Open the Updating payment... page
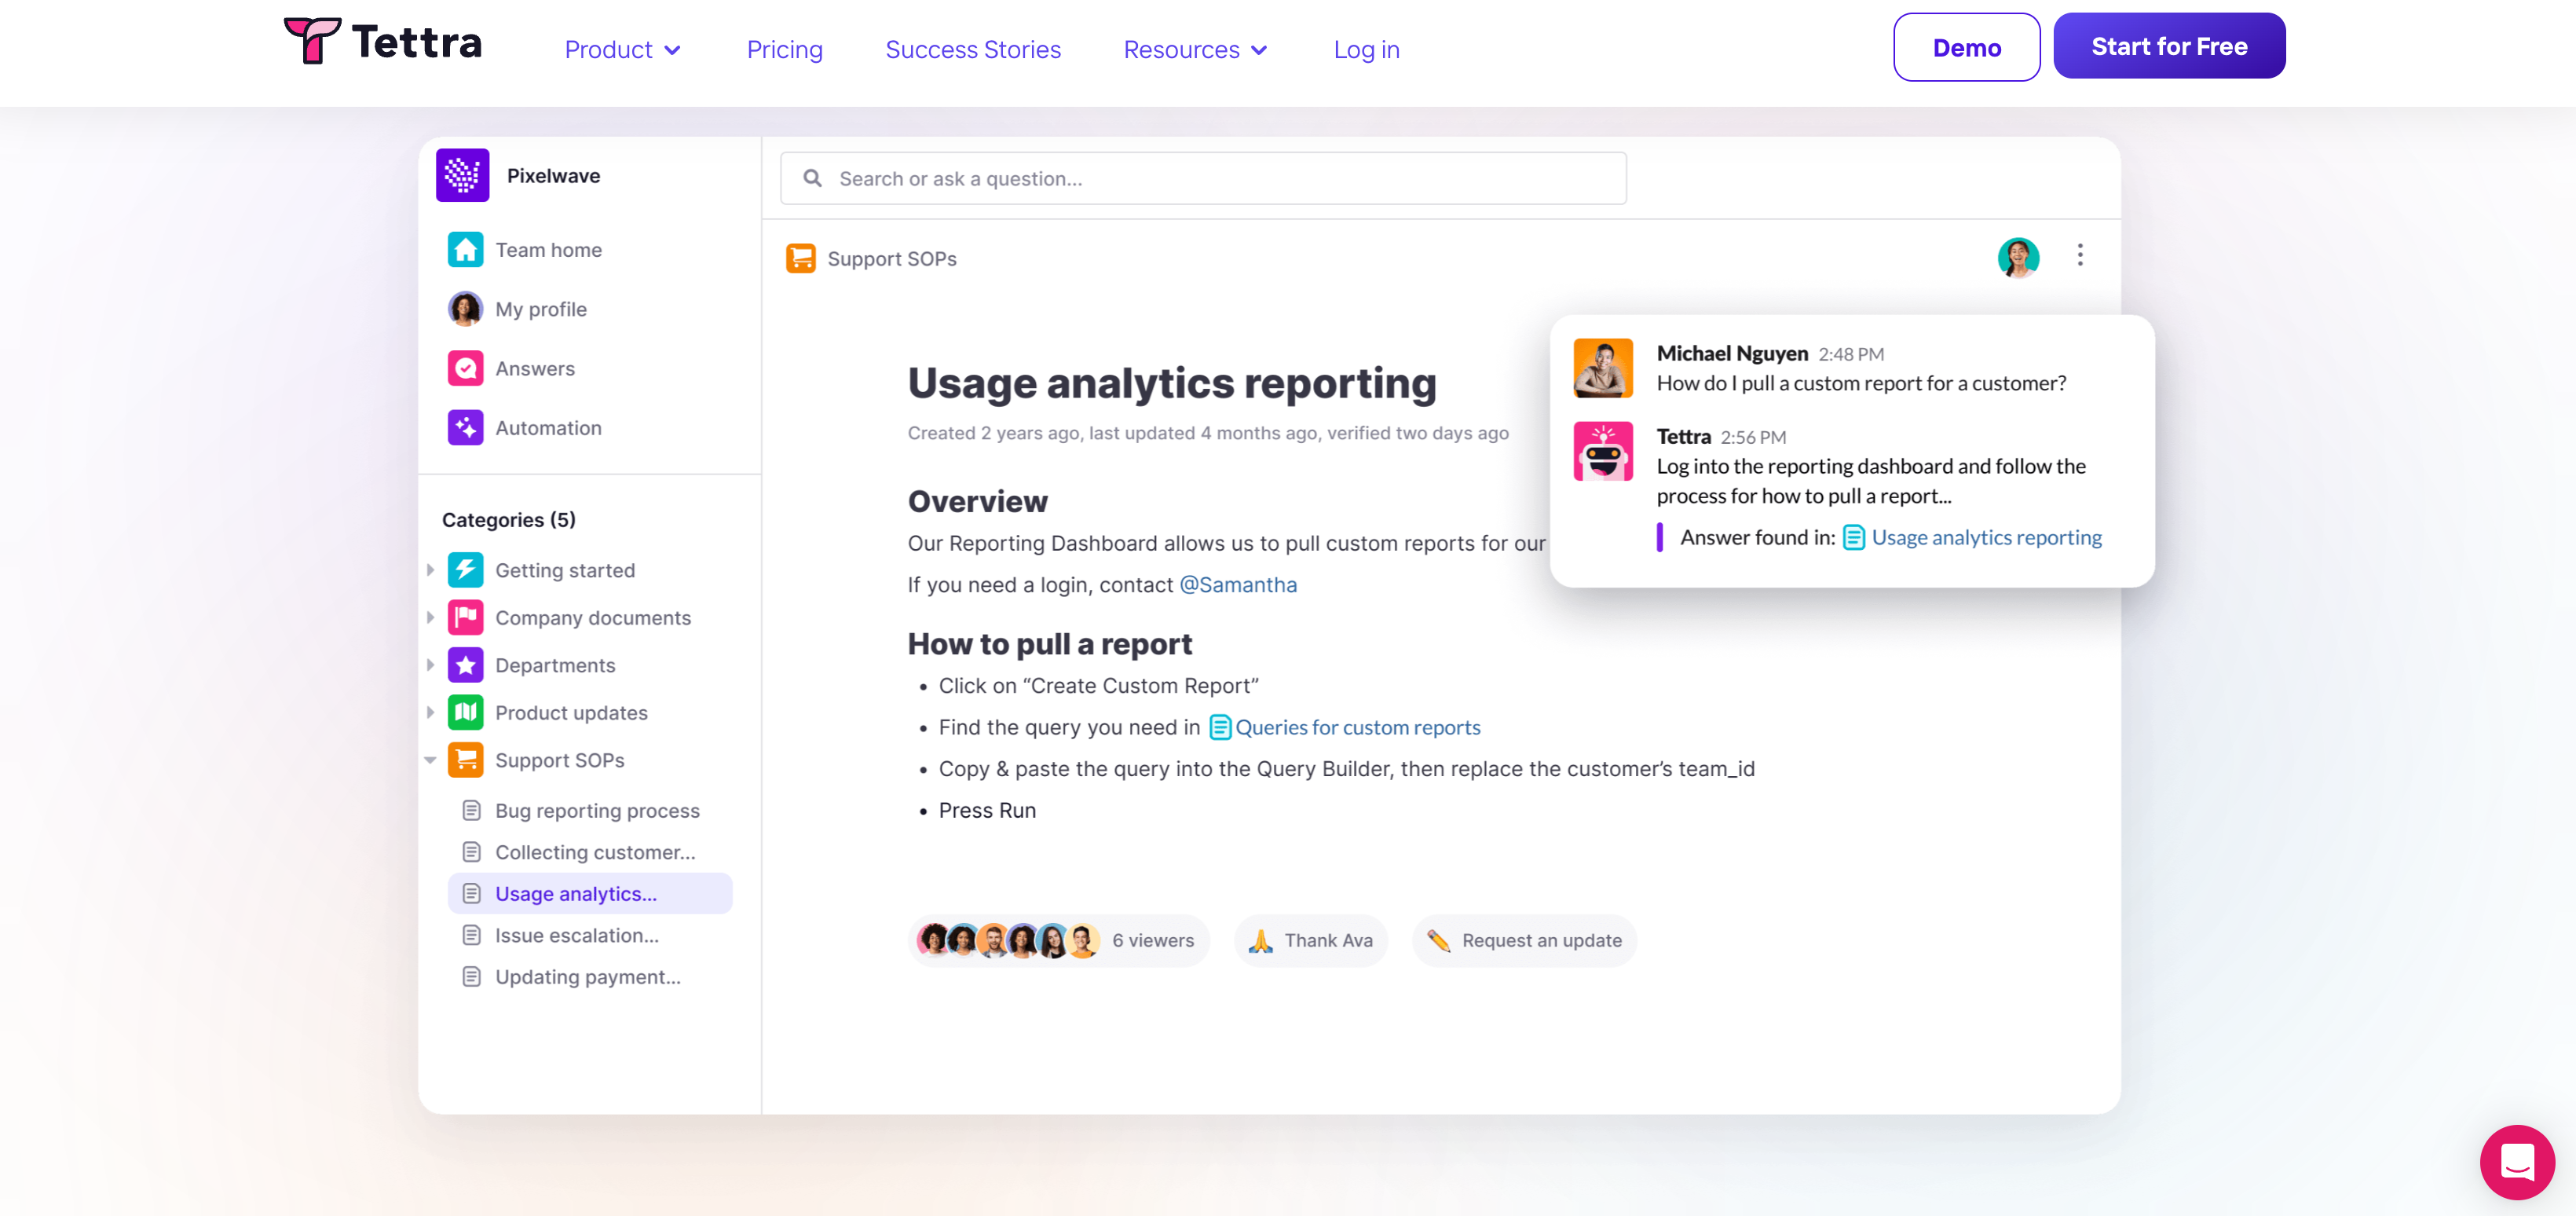This screenshot has height=1216, width=2576. click(588, 977)
